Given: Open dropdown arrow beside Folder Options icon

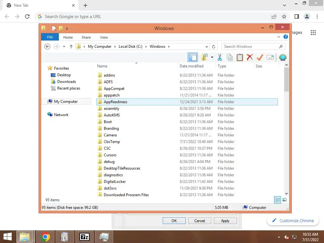Looking at the screenshot, I should [x=212, y=57].
